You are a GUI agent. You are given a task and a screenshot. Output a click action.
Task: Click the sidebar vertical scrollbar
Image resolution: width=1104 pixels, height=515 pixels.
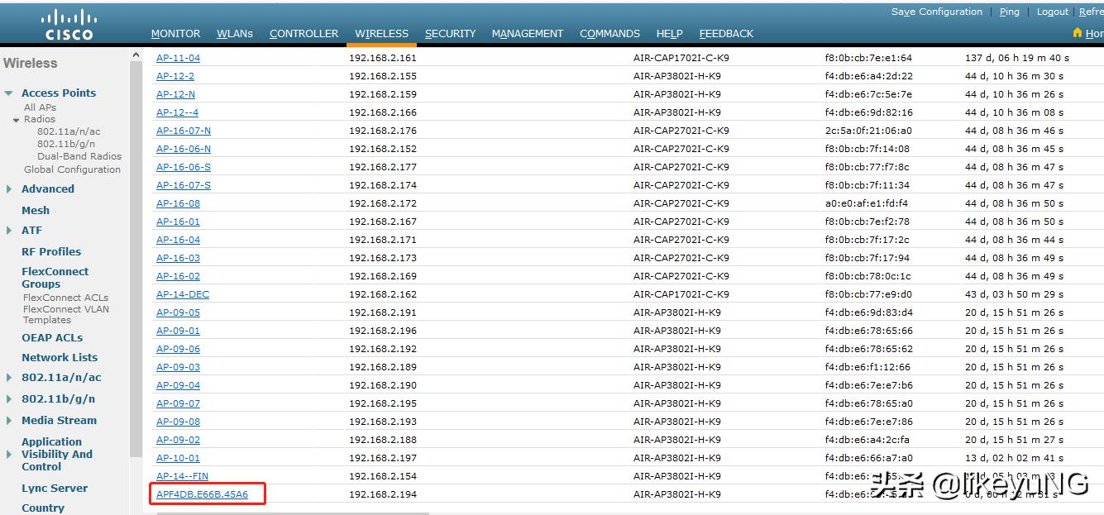tap(136, 260)
